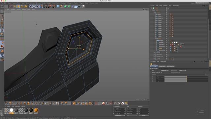The image size is (211, 119).
Task: Toggle the Y axis lock
Action: click(x=34, y=6)
